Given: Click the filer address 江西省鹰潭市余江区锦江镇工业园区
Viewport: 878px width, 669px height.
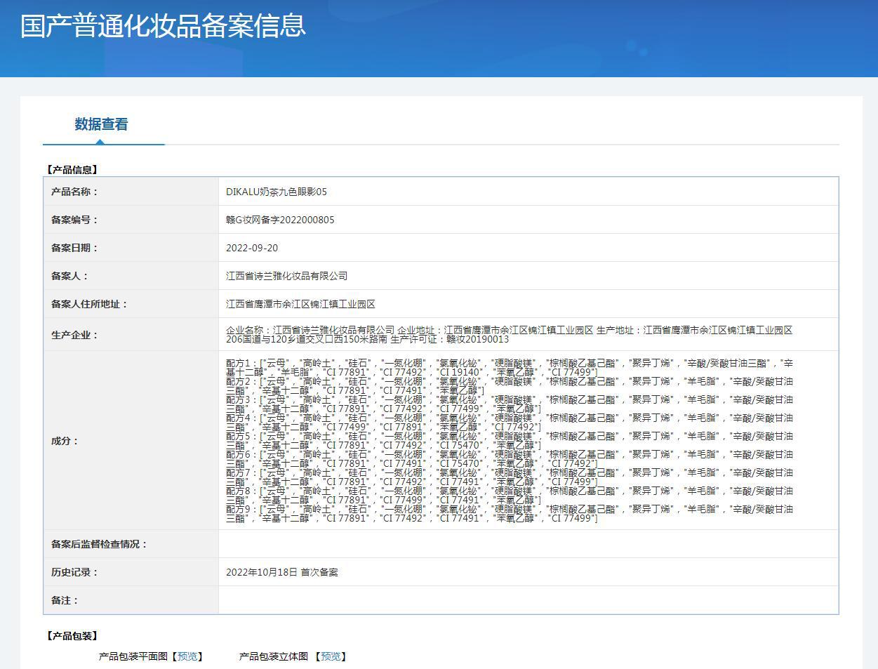Looking at the screenshot, I should pyautogui.click(x=300, y=304).
